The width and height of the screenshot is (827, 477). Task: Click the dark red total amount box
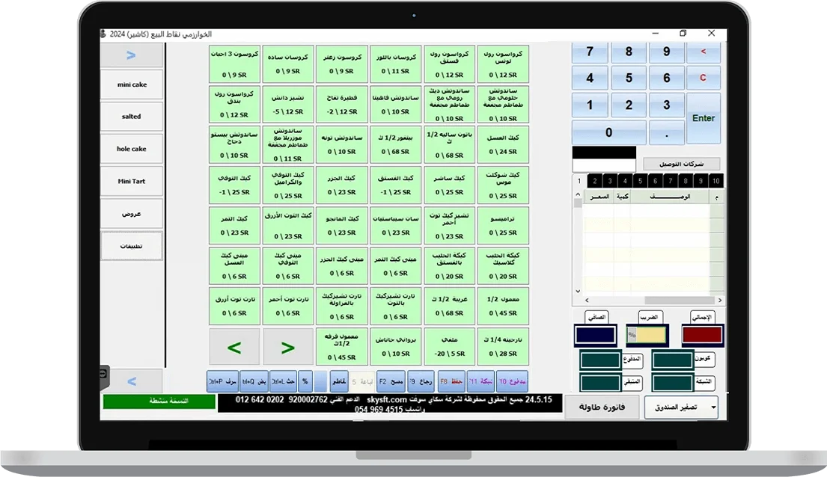click(x=701, y=335)
